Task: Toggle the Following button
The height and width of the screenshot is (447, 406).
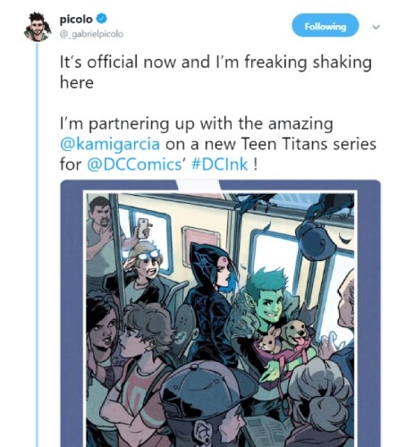Action: tap(326, 25)
